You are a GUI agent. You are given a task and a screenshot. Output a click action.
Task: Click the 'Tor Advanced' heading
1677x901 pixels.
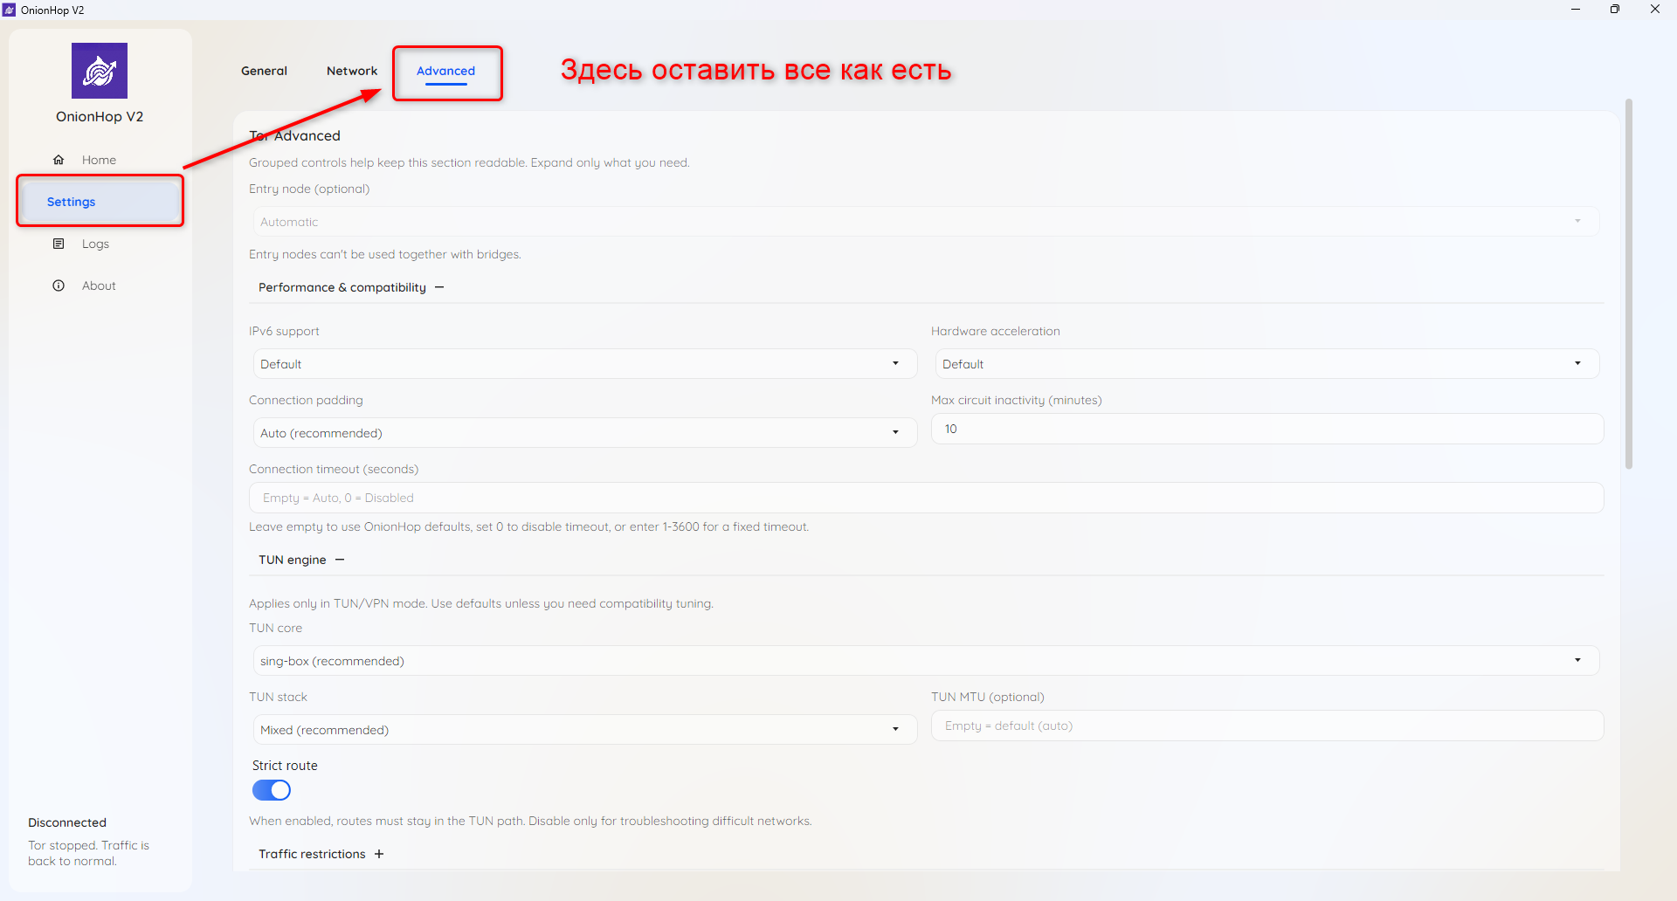[294, 135]
